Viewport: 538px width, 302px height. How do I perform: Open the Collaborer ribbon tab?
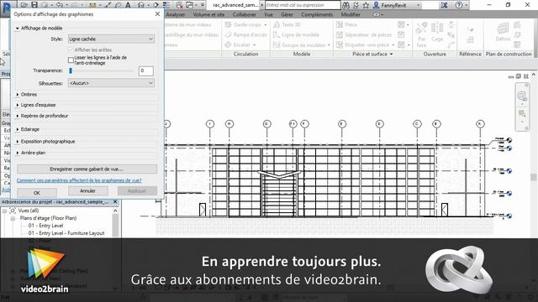(245, 15)
